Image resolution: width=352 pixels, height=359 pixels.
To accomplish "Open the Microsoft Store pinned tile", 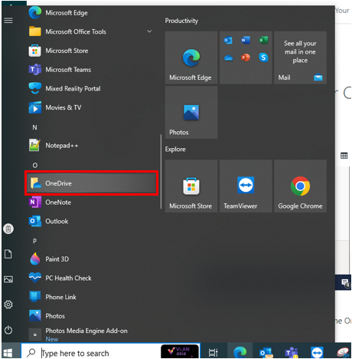I will [x=191, y=186].
